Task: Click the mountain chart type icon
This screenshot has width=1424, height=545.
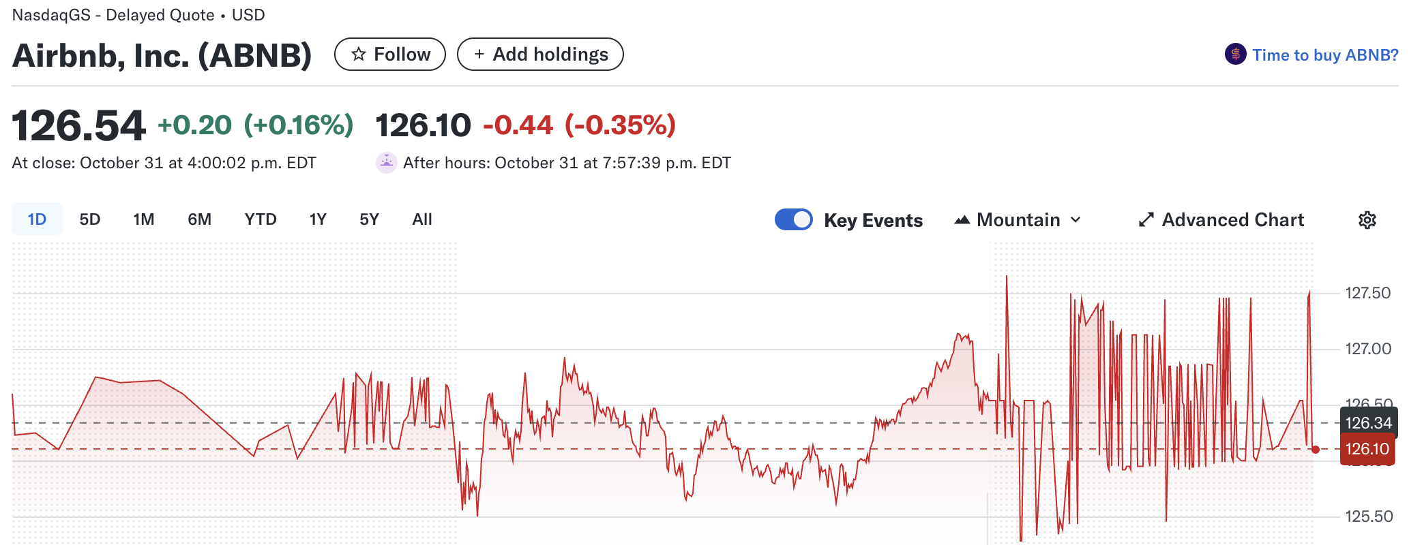Action: pyautogui.click(x=962, y=220)
